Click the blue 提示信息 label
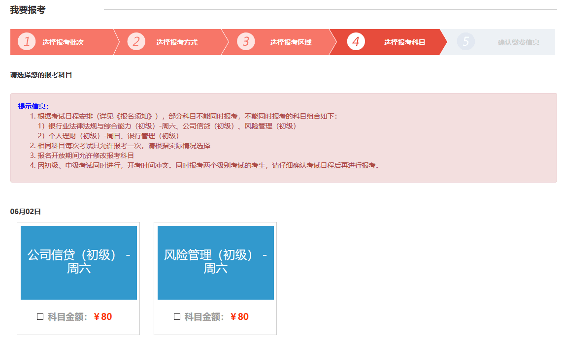This screenshot has height=341, width=565. 33,106
